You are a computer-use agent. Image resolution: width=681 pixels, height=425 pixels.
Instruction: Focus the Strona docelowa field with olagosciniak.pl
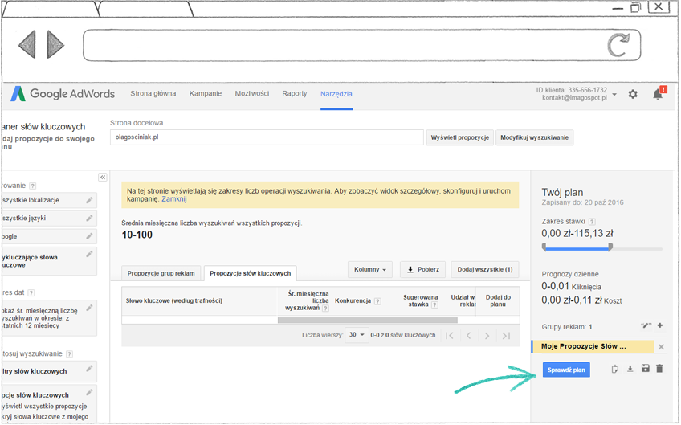(x=267, y=137)
